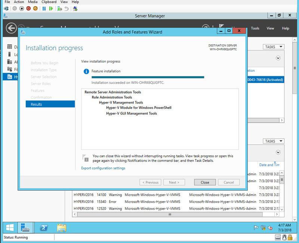Screen dimensions: 299x243
Task: Click the servers list scroll right arrow
Action: [x=282, y=120]
